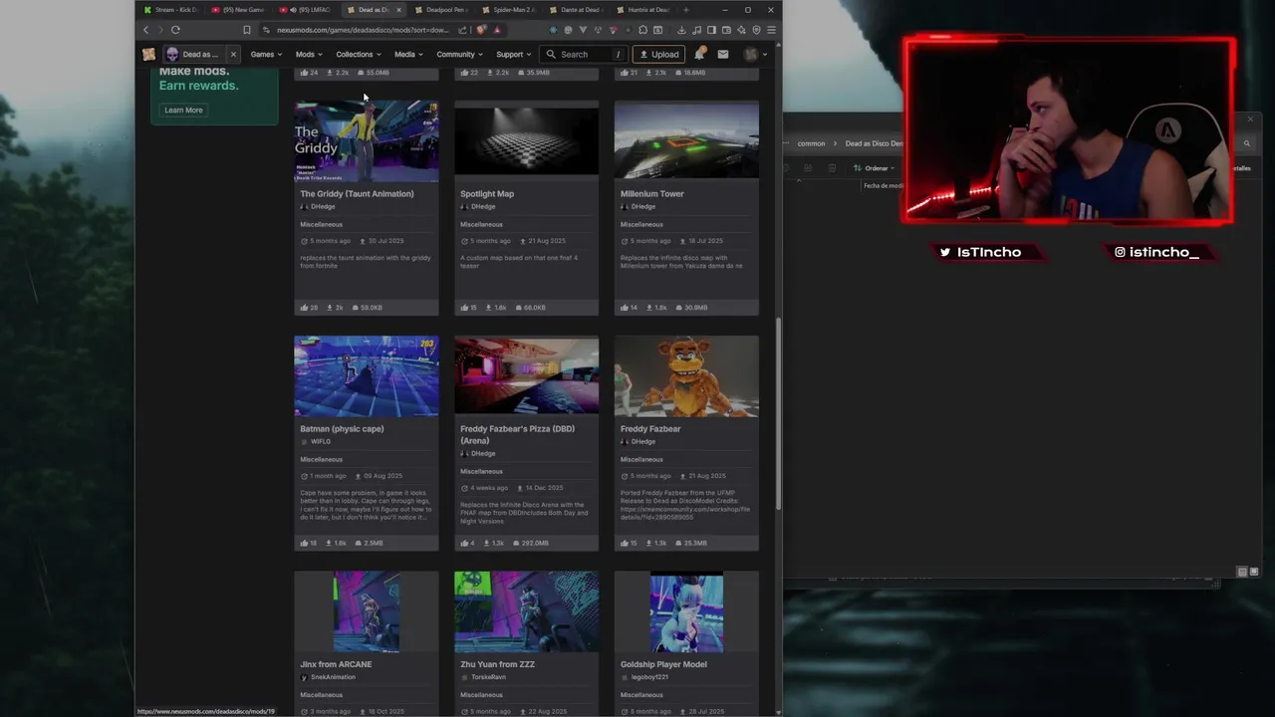The width and height of the screenshot is (1275, 717).
Task: Open the user avatar account dropdown
Action: click(756, 54)
